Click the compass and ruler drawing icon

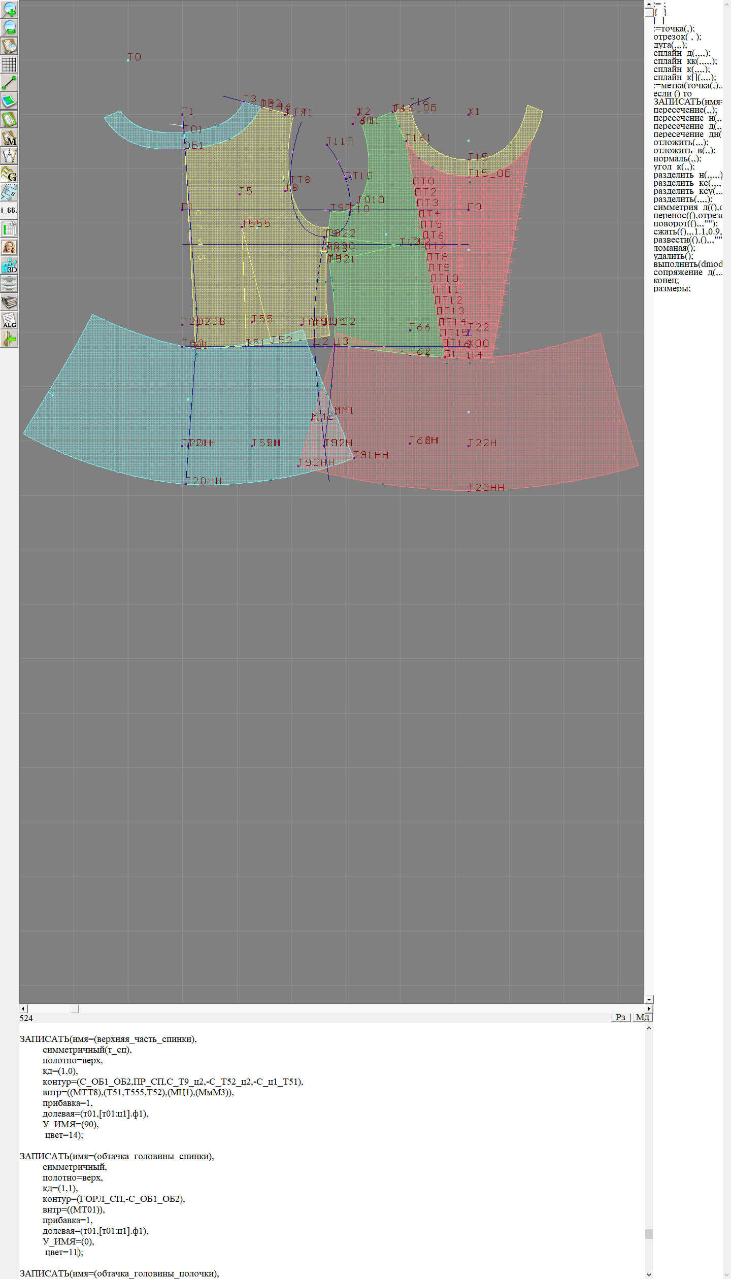tap(9, 156)
